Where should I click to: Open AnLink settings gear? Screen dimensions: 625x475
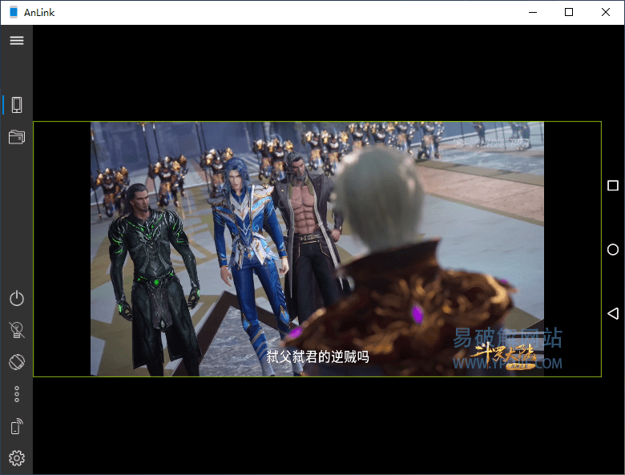(x=16, y=458)
